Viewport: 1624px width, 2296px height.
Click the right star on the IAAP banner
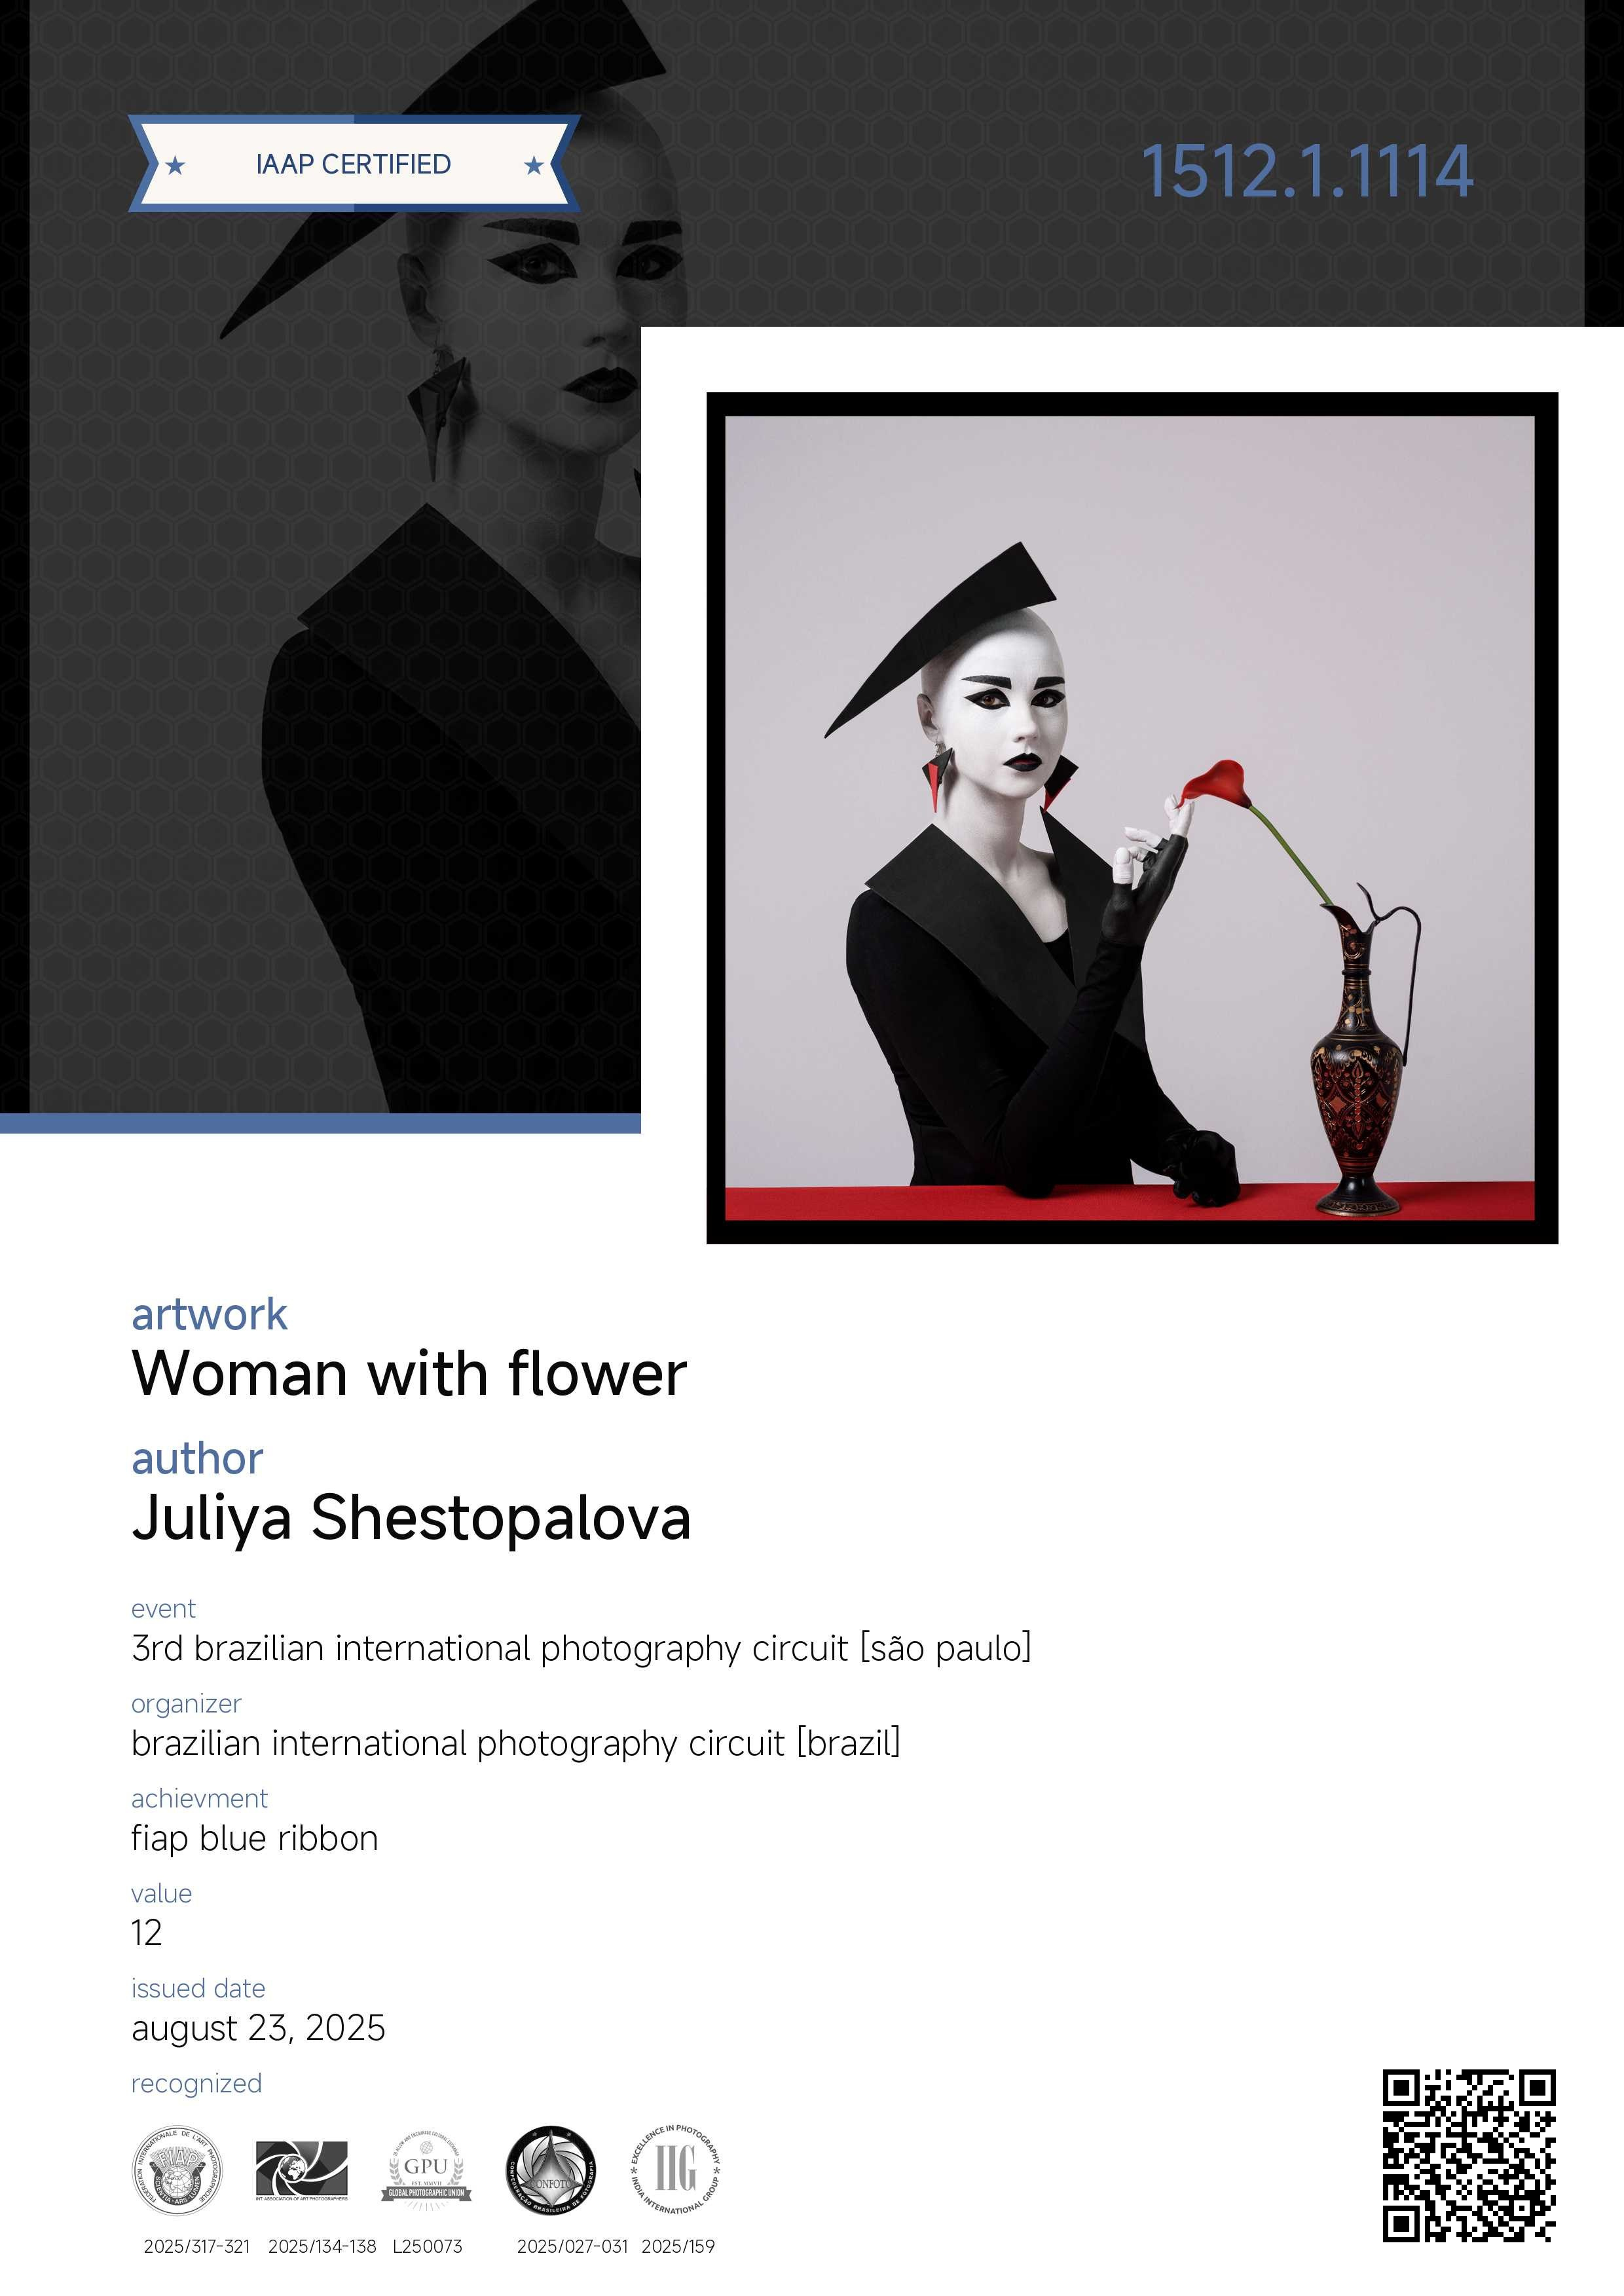(x=534, y=165)
